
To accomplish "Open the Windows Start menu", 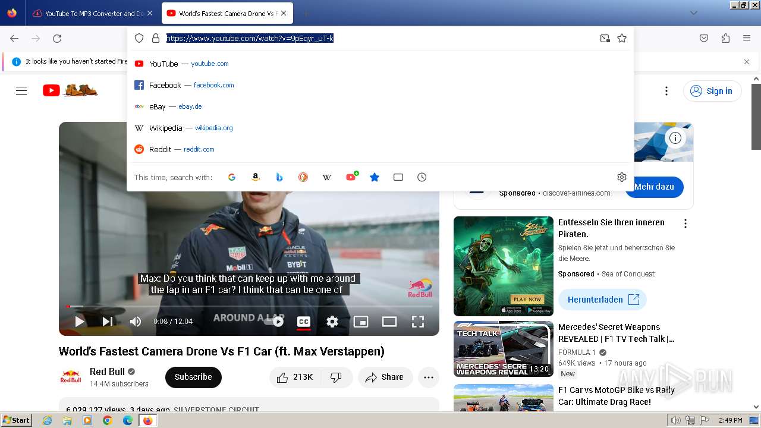I will click(17, 420).
